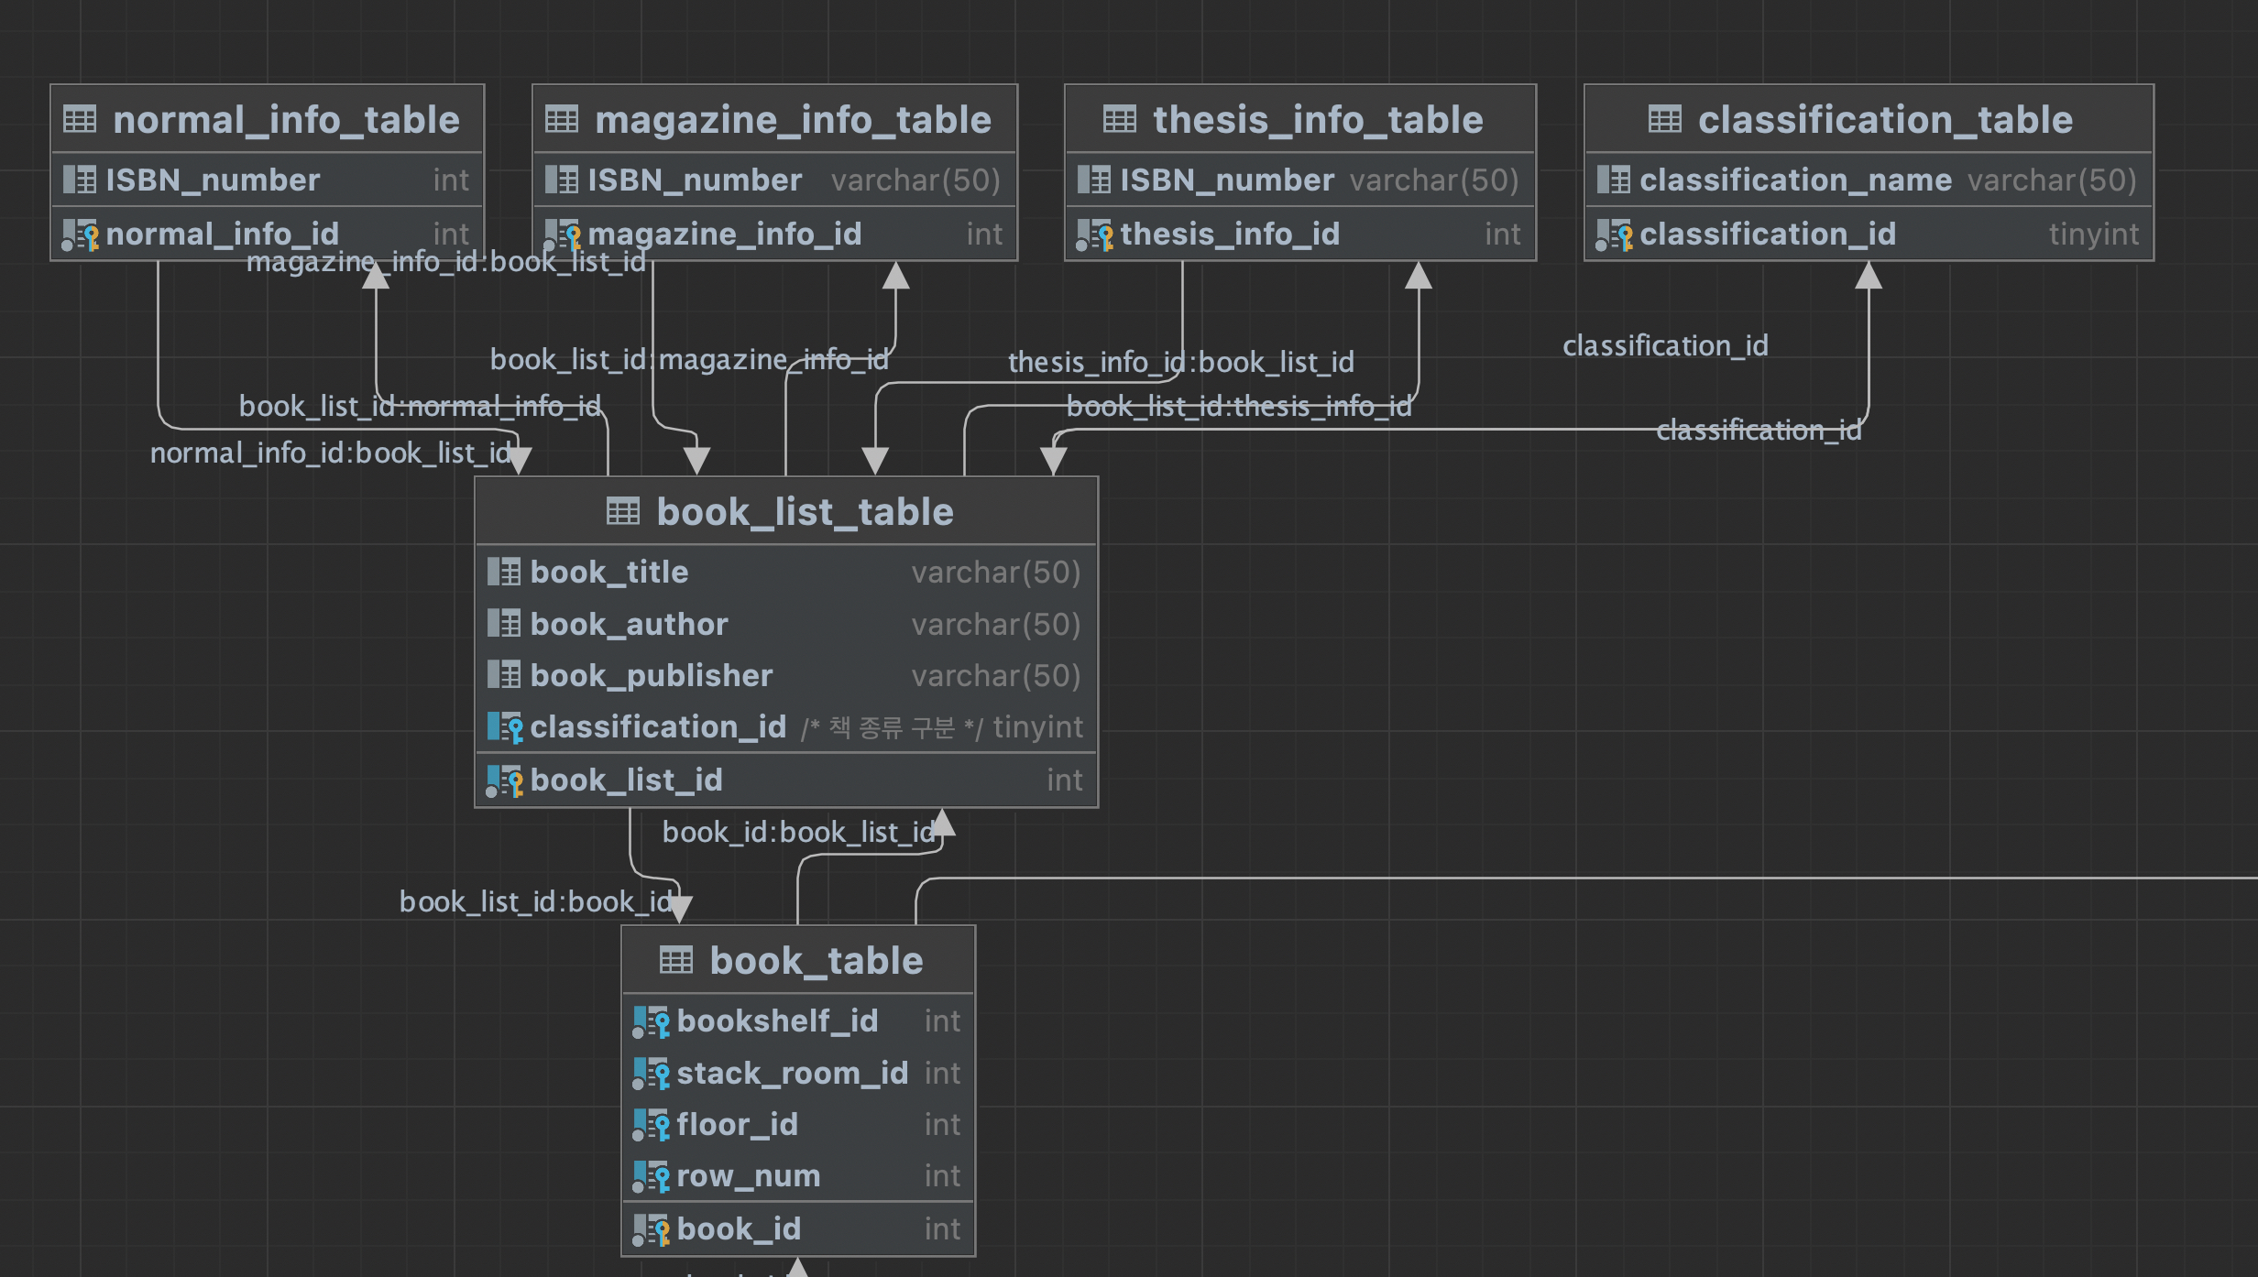Viewport: 2258px width, 1277px height.
Task: Click the table icon beside normal_info_table title
Action: click(x=80, y=120)
